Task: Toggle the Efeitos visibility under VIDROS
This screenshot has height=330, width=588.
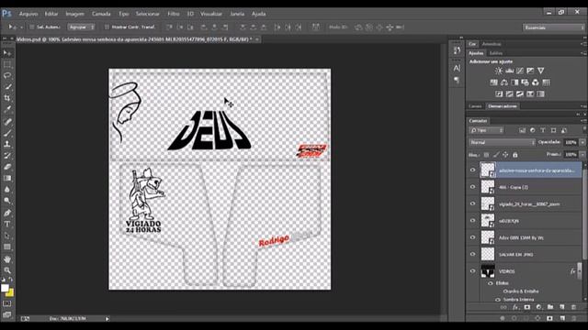Action: 491,283
